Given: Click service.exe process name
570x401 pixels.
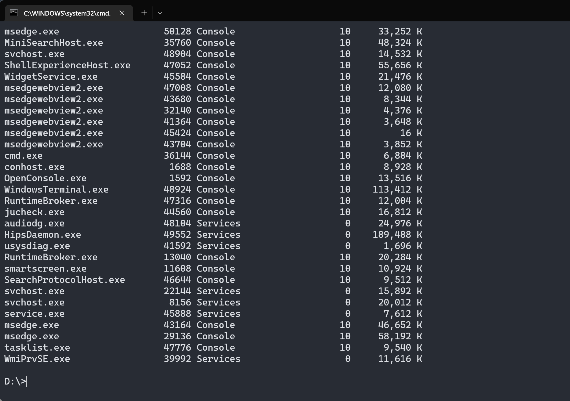Looking at the screenshot, I should (x=35, y=314).
